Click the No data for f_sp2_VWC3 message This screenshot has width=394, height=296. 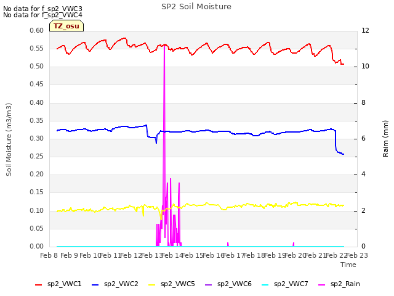[42, 9]
